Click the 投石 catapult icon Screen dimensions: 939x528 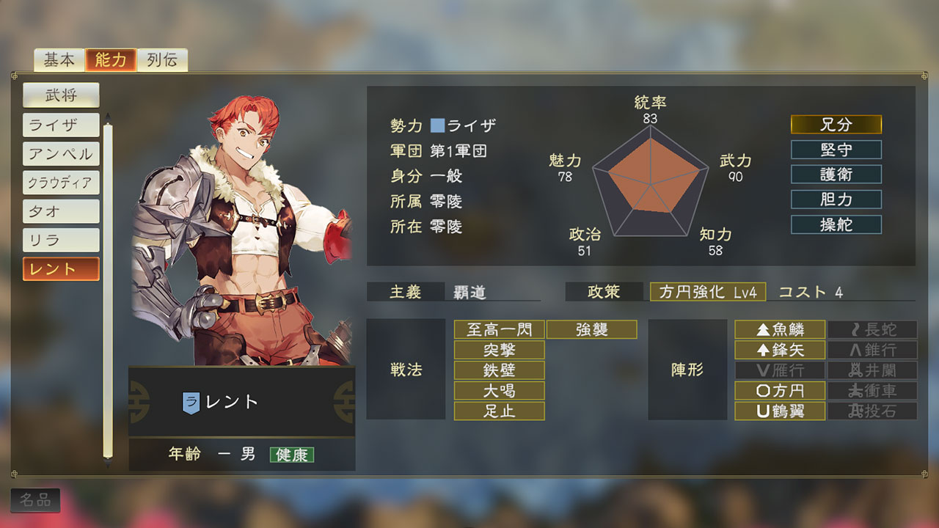coord(872,411)
